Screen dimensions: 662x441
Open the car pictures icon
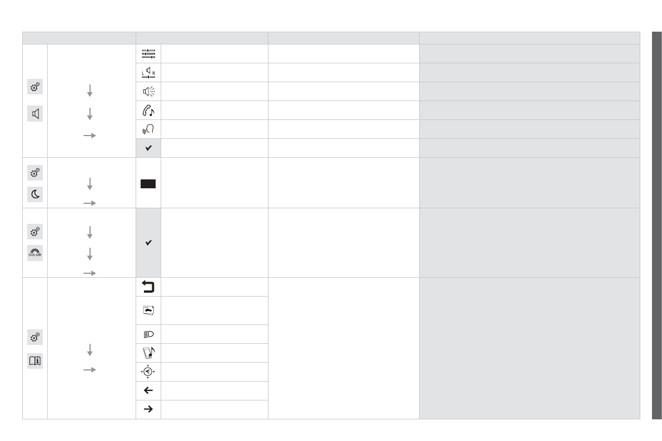pyautogui.click(x=148, y=310)
